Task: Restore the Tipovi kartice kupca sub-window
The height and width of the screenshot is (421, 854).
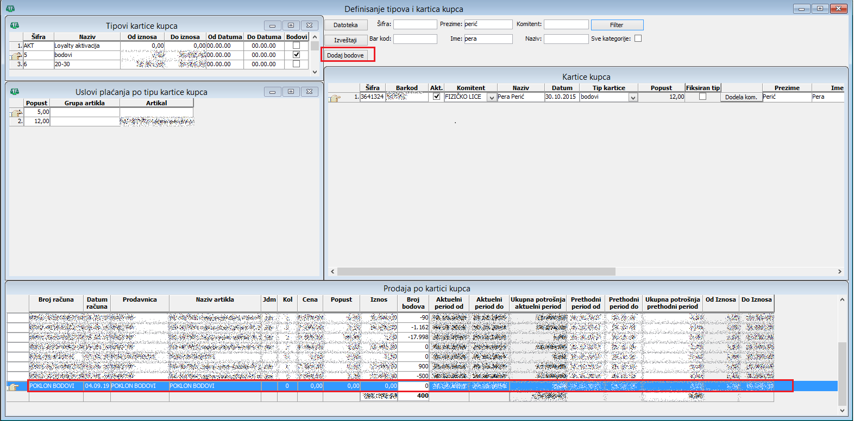Action: tap(291, 25)
